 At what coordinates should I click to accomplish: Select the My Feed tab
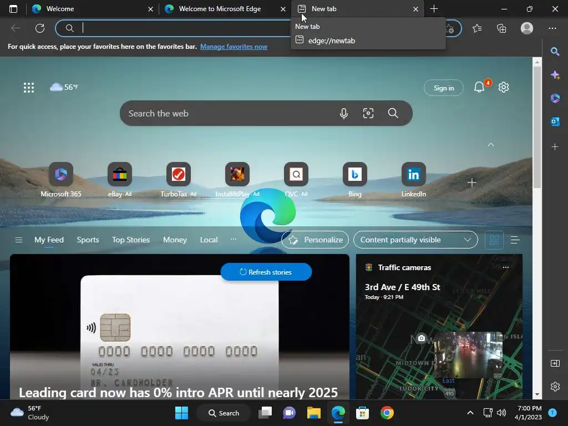(x=49, y=240)
